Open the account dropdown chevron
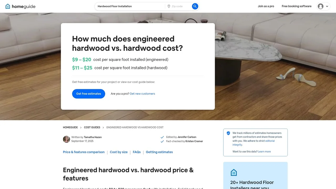Screen dimensions: 336x189 point(327,6)
